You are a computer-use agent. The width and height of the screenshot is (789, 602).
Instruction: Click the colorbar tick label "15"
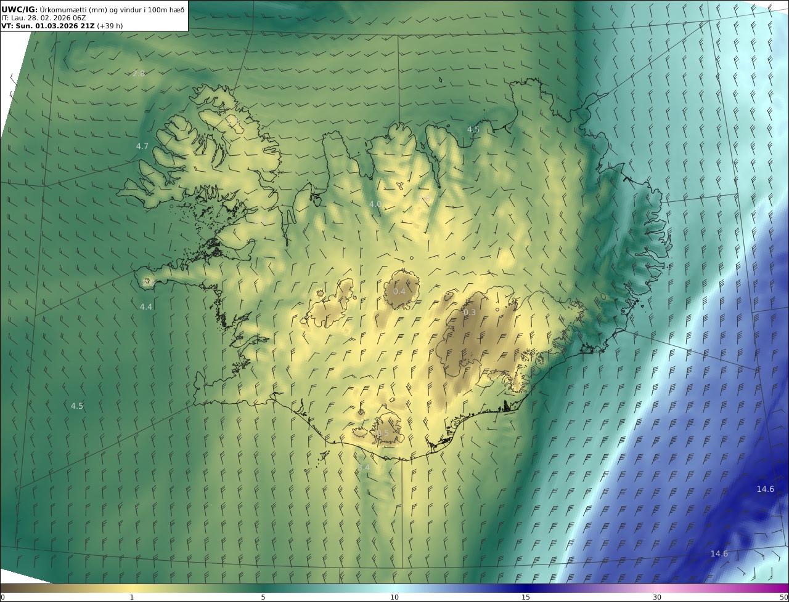[x=526, y=597]
